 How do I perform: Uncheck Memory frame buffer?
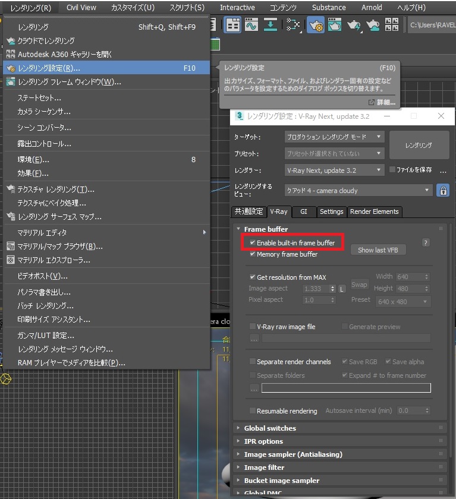tap(253, 254)
